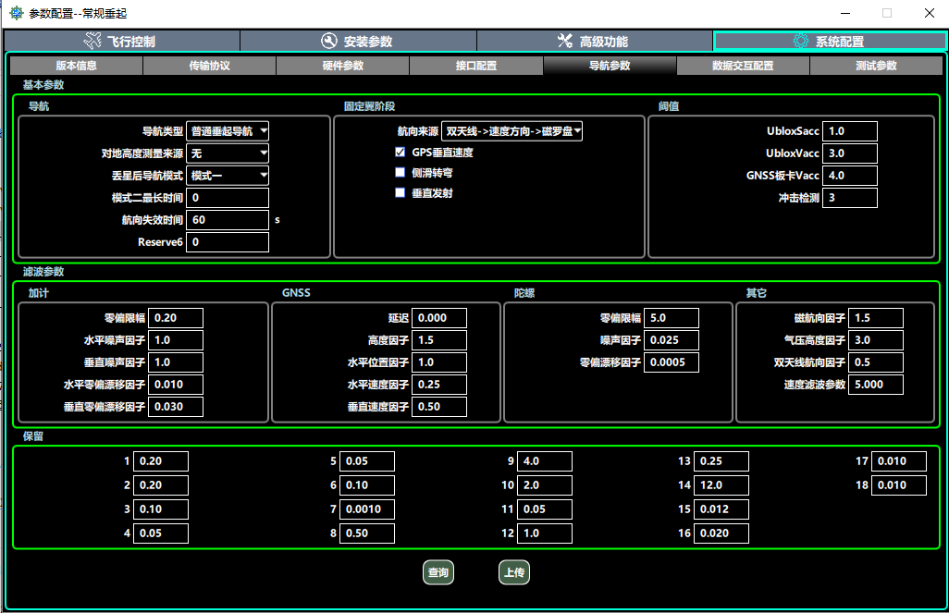This screenshot has height=613, width=949.
Task: Click reserved field 1
Action: pyautogui.click(x=161, y=461)
